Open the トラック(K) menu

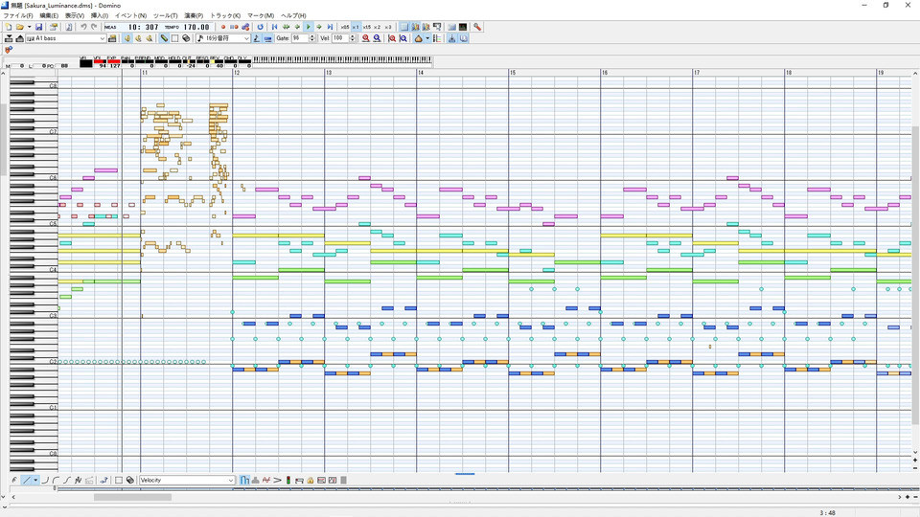click(x=225, y=16)
